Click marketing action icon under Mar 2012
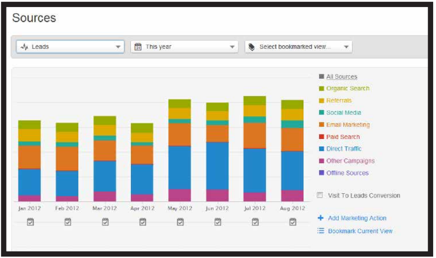The image size is (436, 258). (x=105, y=222)
